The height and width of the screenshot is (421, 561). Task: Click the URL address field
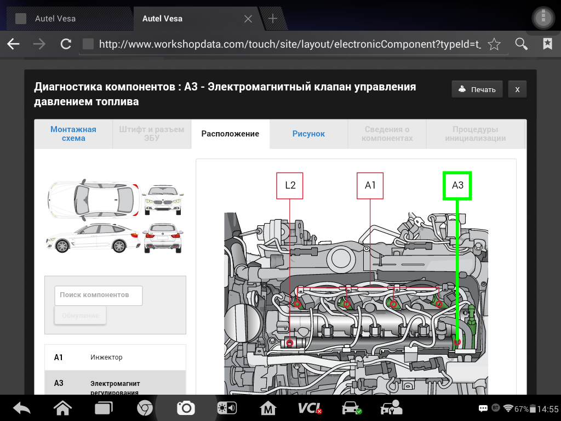(290, 44)
